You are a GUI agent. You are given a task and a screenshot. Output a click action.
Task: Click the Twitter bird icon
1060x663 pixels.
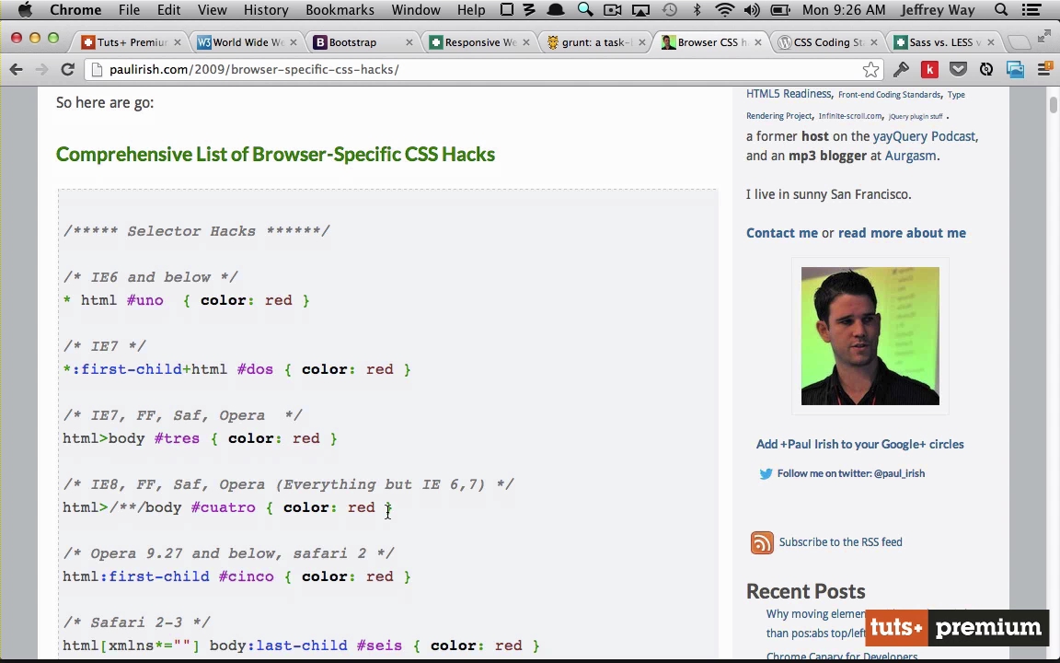pos(766,473)
